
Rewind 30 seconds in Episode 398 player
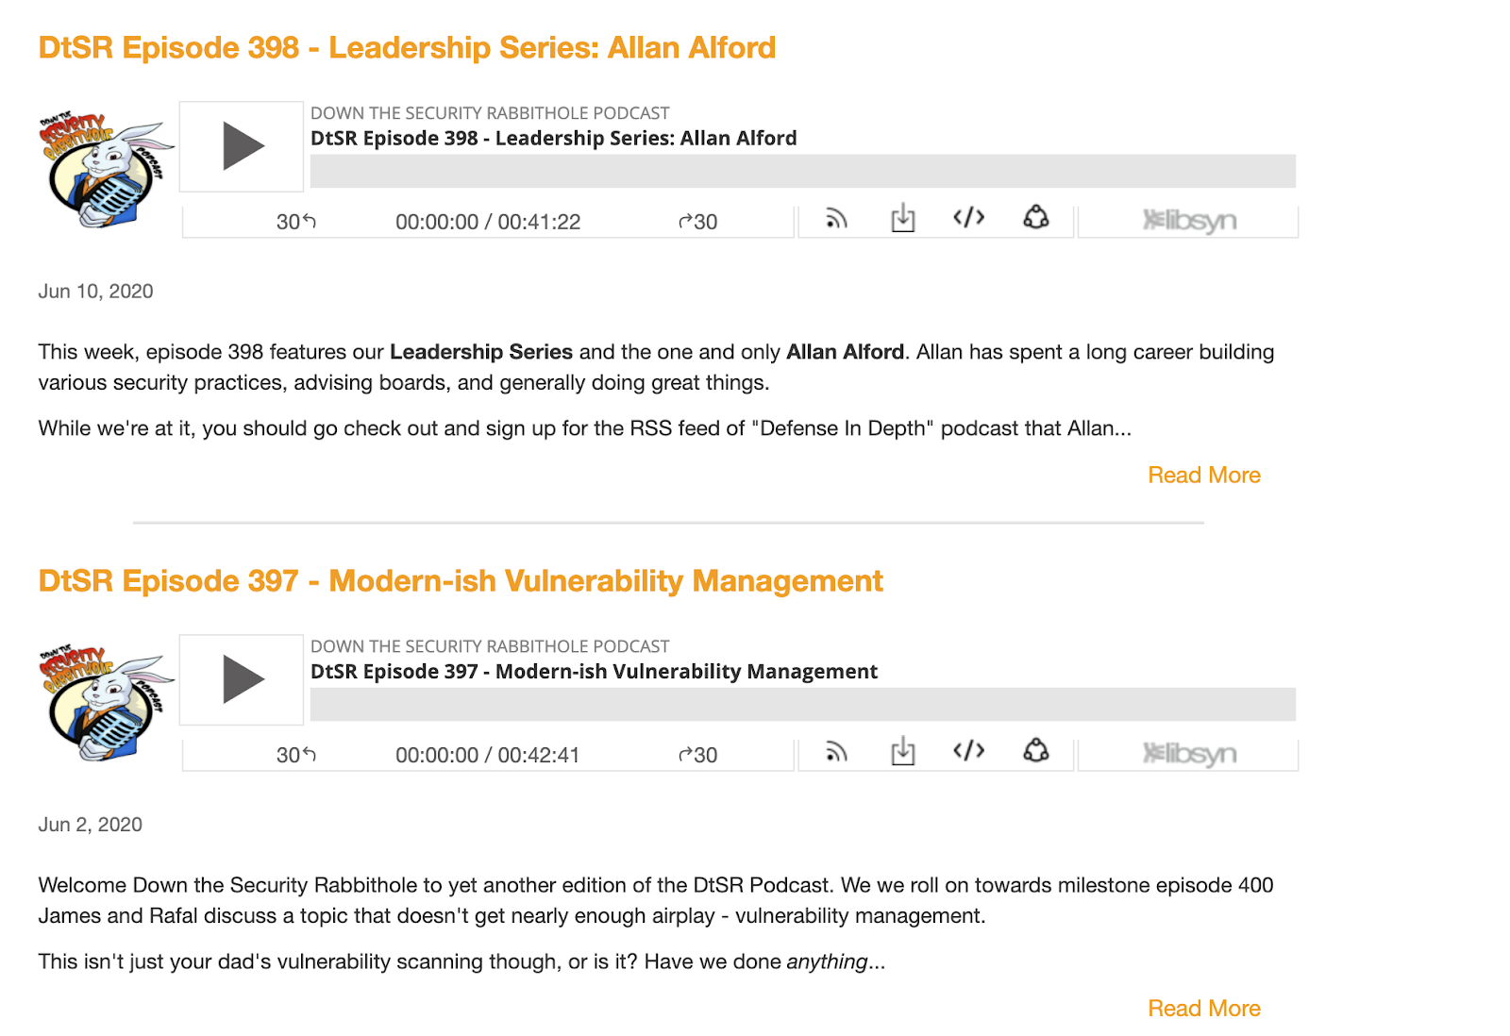(295, 222)
